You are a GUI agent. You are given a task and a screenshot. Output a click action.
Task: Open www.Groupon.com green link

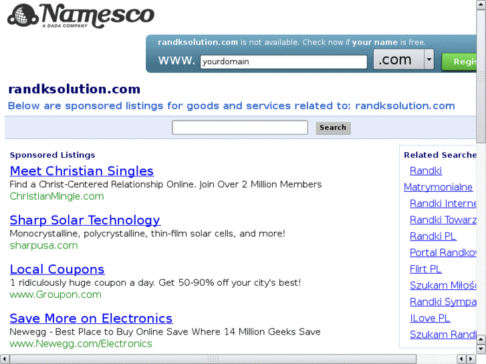tap(55, 295)
